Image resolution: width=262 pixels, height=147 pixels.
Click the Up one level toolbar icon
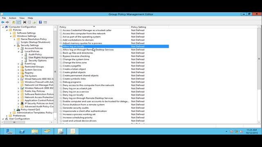[14, 22]
